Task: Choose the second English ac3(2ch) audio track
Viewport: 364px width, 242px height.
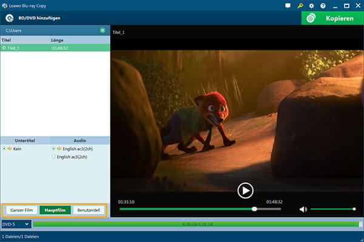Action: [x=53, y=157]
